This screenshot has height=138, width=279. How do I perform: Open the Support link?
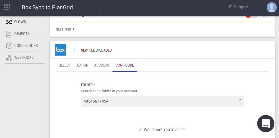(238, 7)
